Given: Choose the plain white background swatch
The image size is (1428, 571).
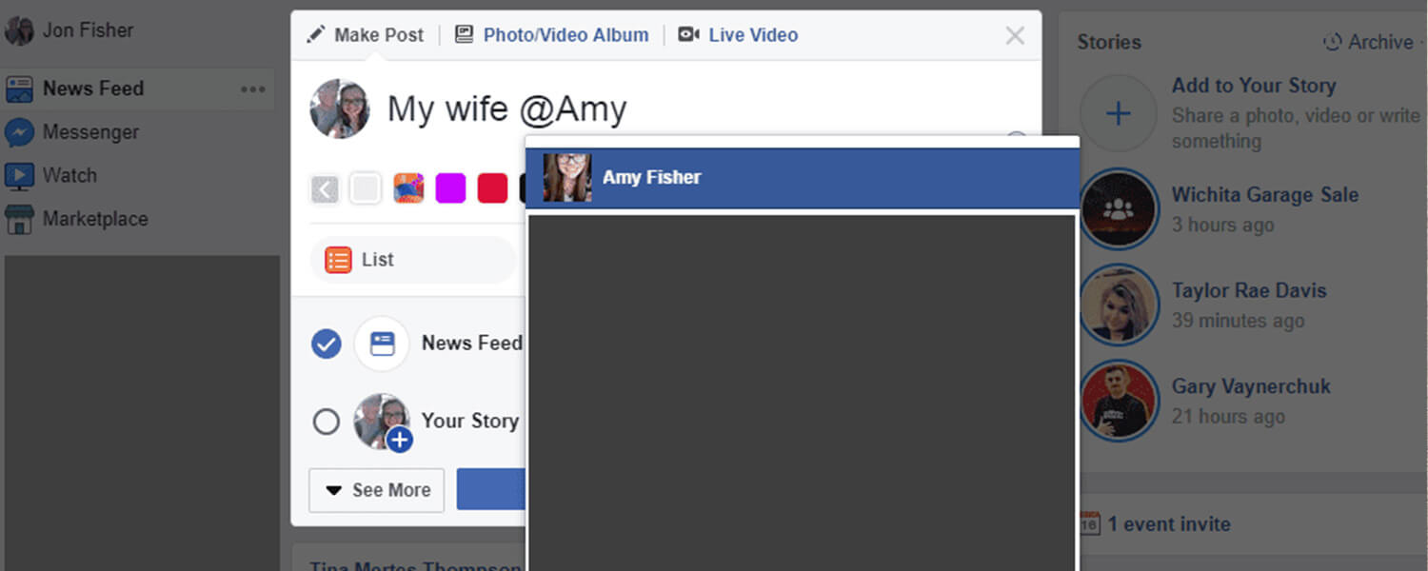Looking at the screenshot, I should pyautogui.click(x=366, y=188).
